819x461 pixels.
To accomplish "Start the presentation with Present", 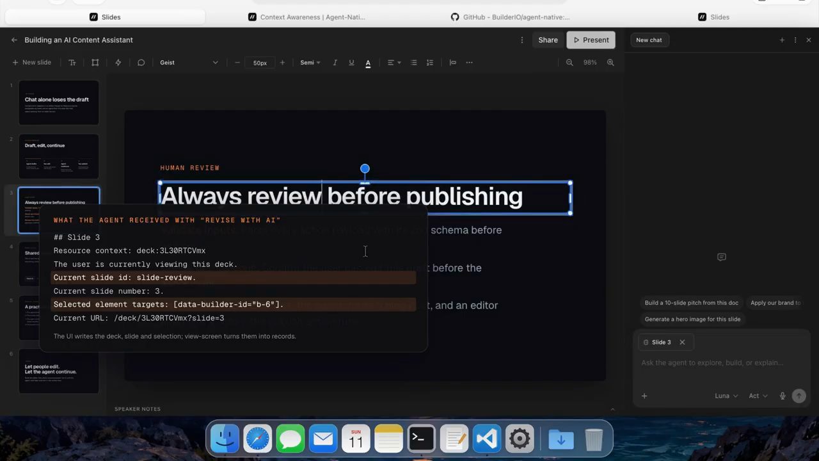I will [591, 40].
